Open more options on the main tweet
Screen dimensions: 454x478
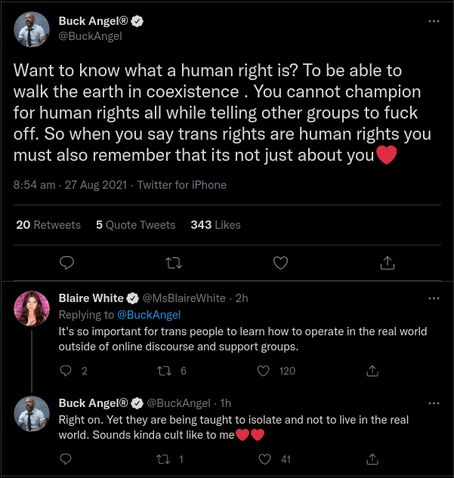(434, 21)
